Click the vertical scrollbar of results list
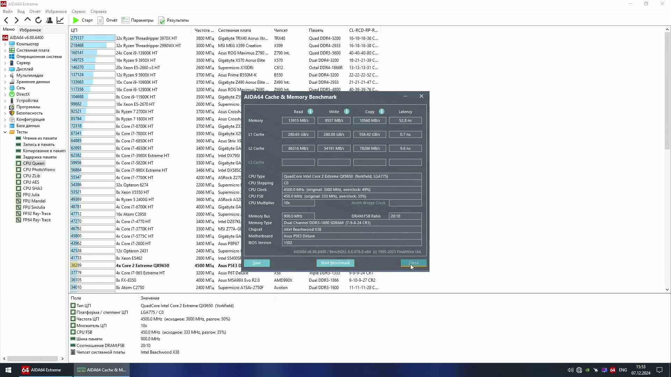The width and height of the screenshot is (671, 377). [667, 105]
